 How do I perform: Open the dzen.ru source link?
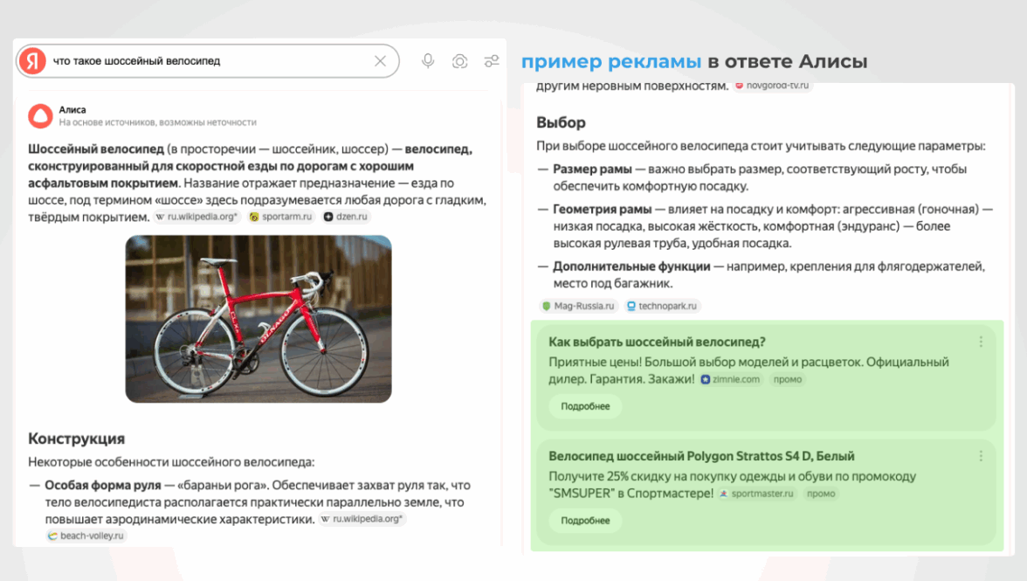(345, 217)
